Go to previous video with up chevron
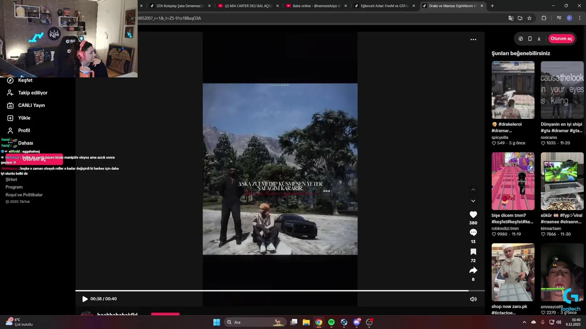Image resolution: width=586 pixels, height=329 pixels. click(x=473, y=190)
